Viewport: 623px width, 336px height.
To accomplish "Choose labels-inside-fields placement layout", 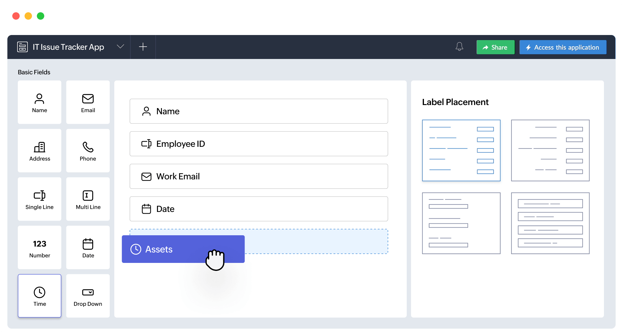I will click(550, 223).
